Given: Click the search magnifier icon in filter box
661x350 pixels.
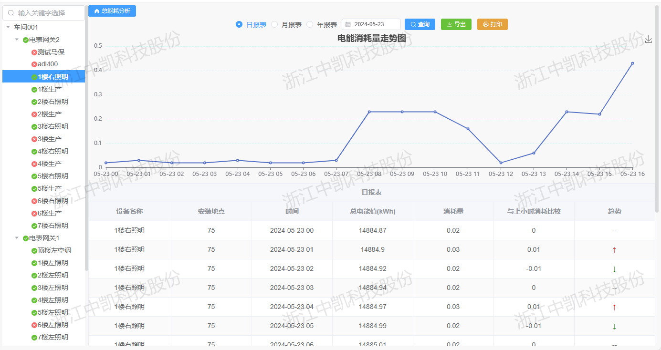Looking at the screenshot, I should pos(11,13).
